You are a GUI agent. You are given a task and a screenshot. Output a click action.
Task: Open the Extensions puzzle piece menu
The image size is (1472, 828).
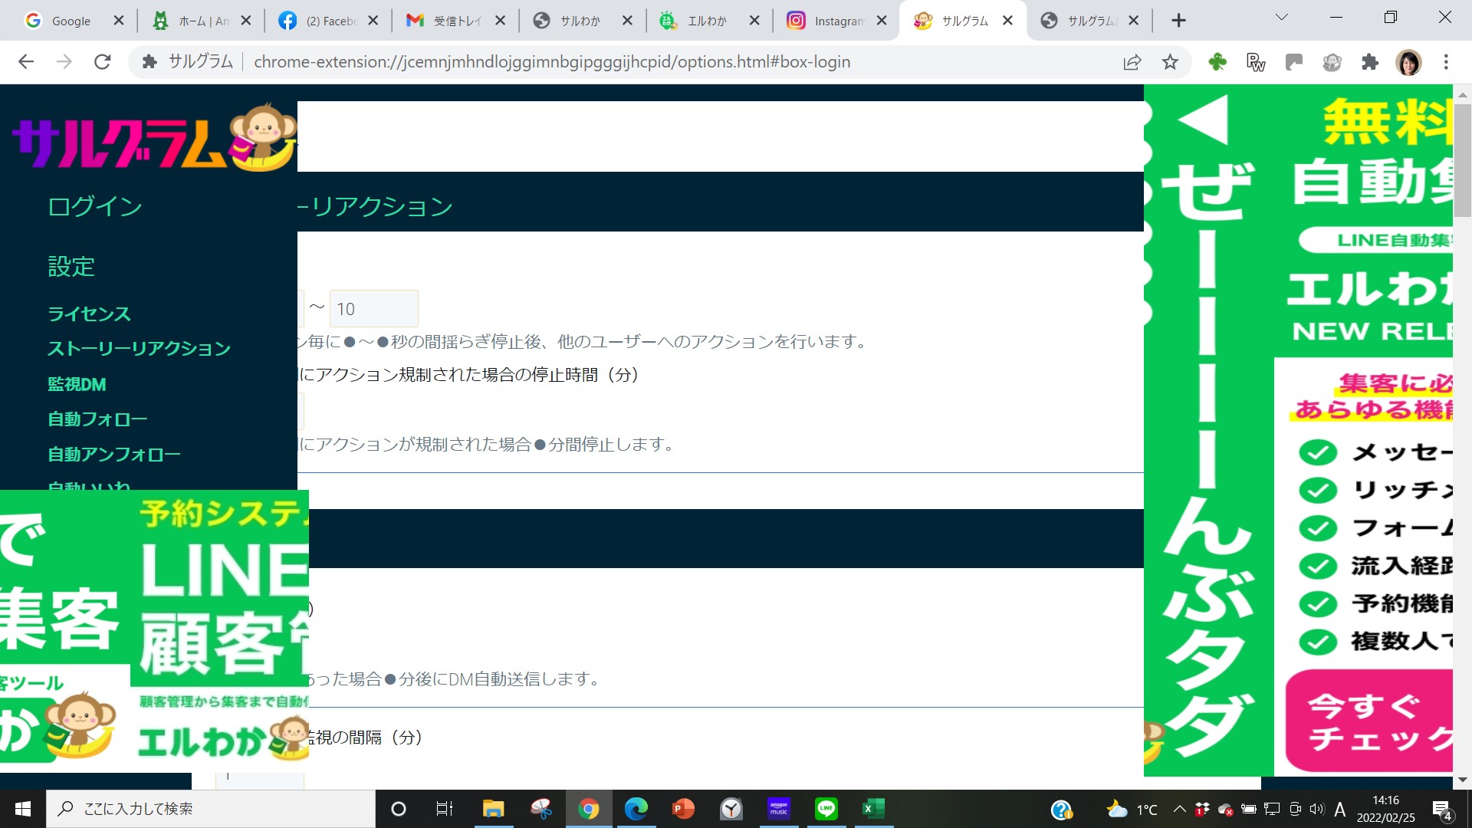(x=1370, y=62)
